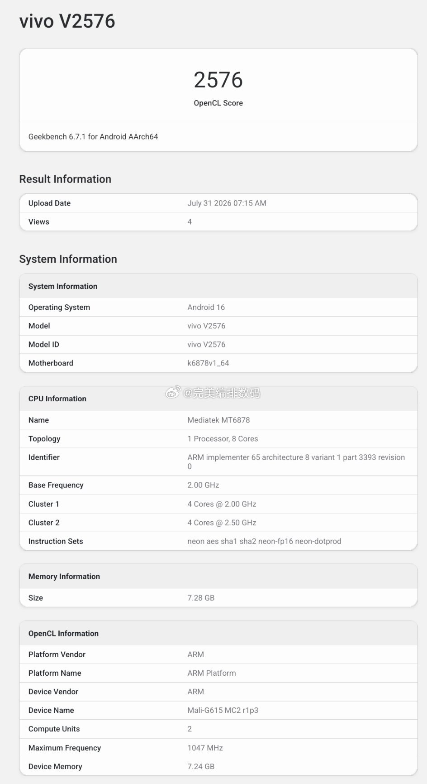Click the Maximum Frequency label
The height and width of the screenshot is (784, 427).
(x=65, y=748)
